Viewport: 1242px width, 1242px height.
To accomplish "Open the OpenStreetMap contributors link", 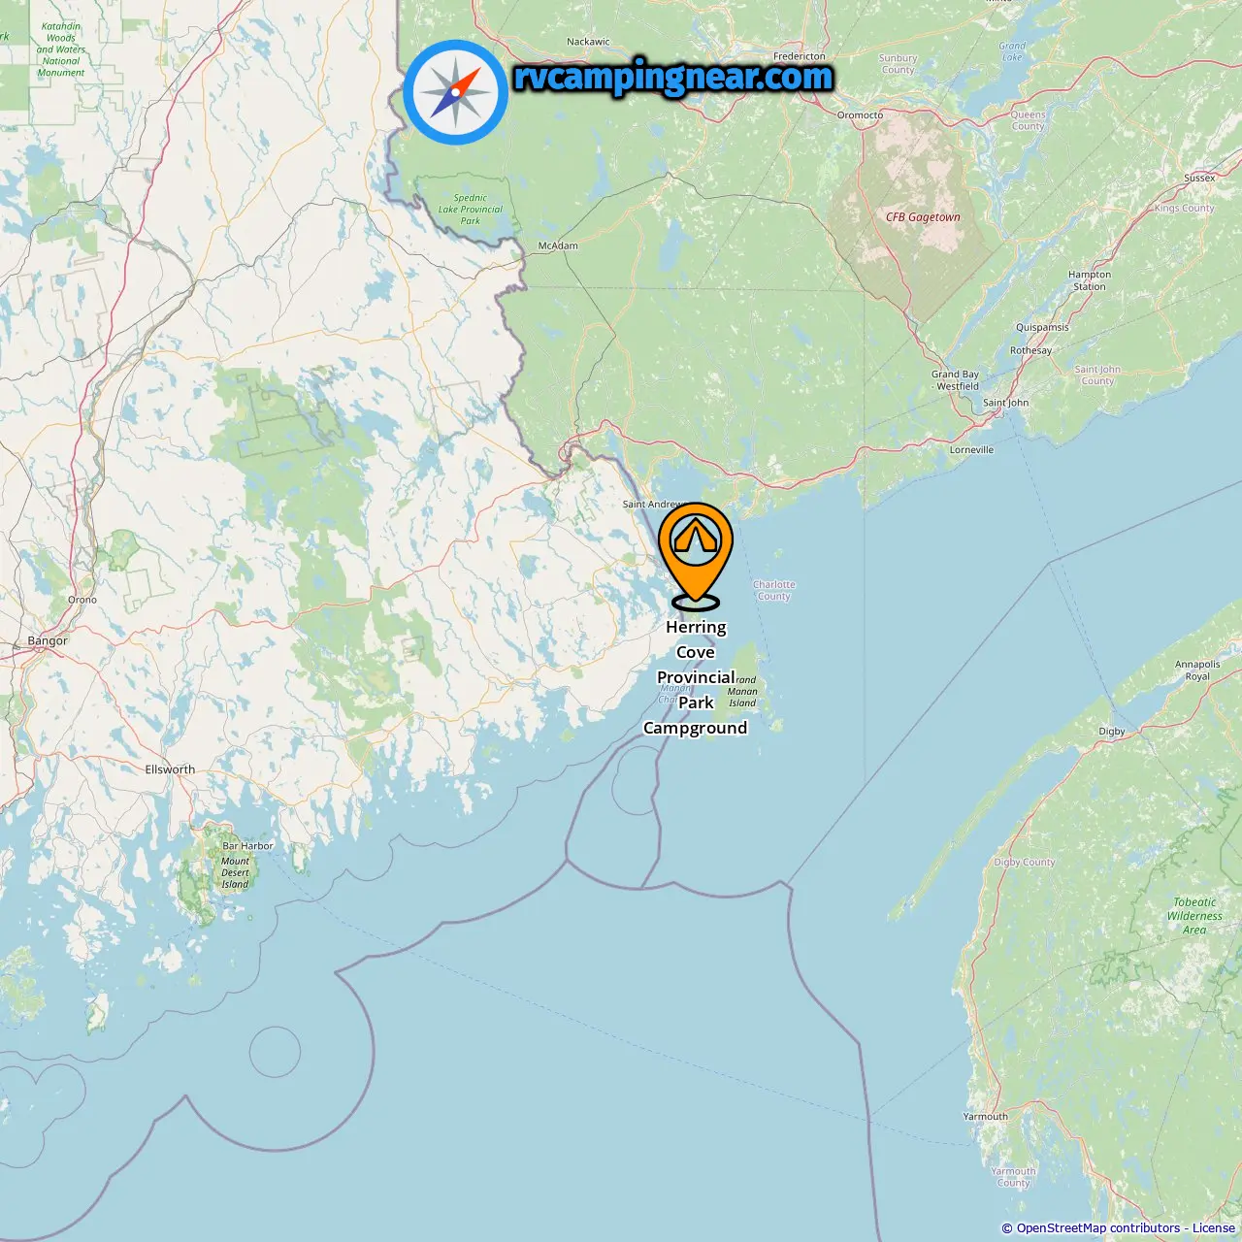I will [x=1098, y=1228].
